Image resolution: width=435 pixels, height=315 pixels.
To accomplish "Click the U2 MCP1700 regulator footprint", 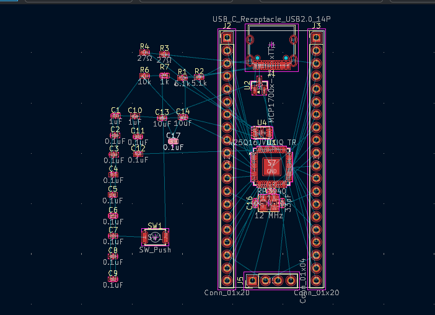I will tap(260, 86).
